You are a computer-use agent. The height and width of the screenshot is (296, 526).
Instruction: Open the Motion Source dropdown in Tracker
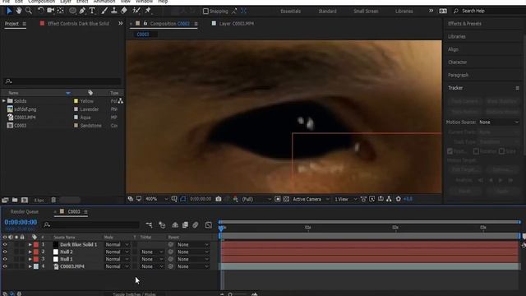coord(499,123)
